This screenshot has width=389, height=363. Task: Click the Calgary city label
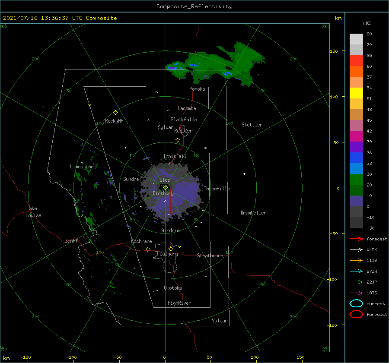click(x=169, y=254)
